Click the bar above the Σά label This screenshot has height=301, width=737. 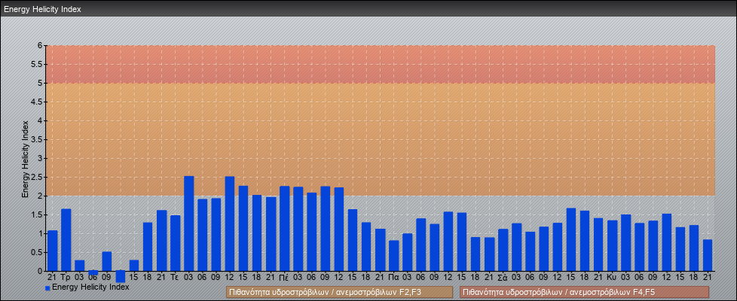pos(503,250)
